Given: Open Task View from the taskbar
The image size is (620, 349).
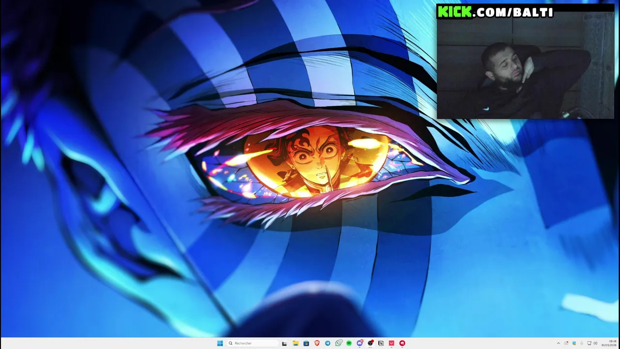Looking at the screenshot, I should pos(284,344).
